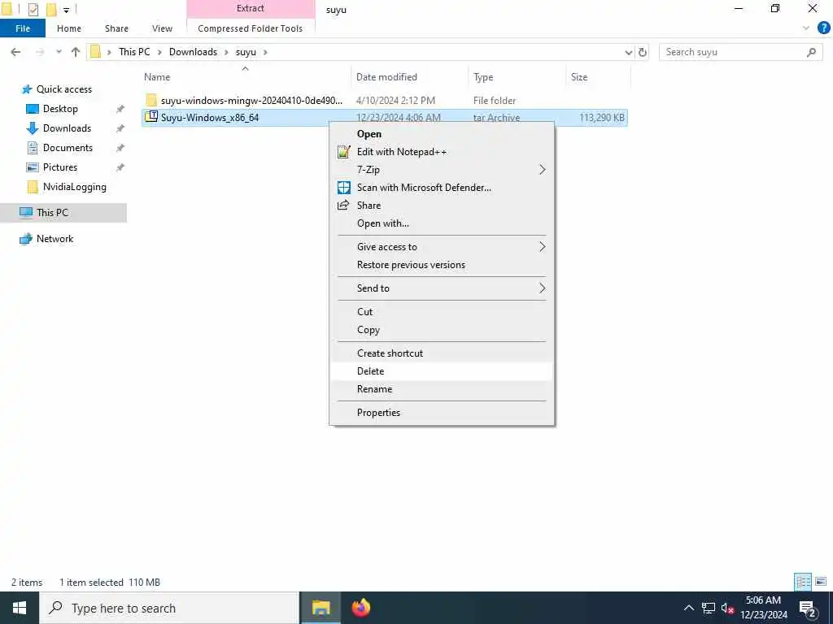
Task: Open Properties from the context menu
Action: point(442,413)
